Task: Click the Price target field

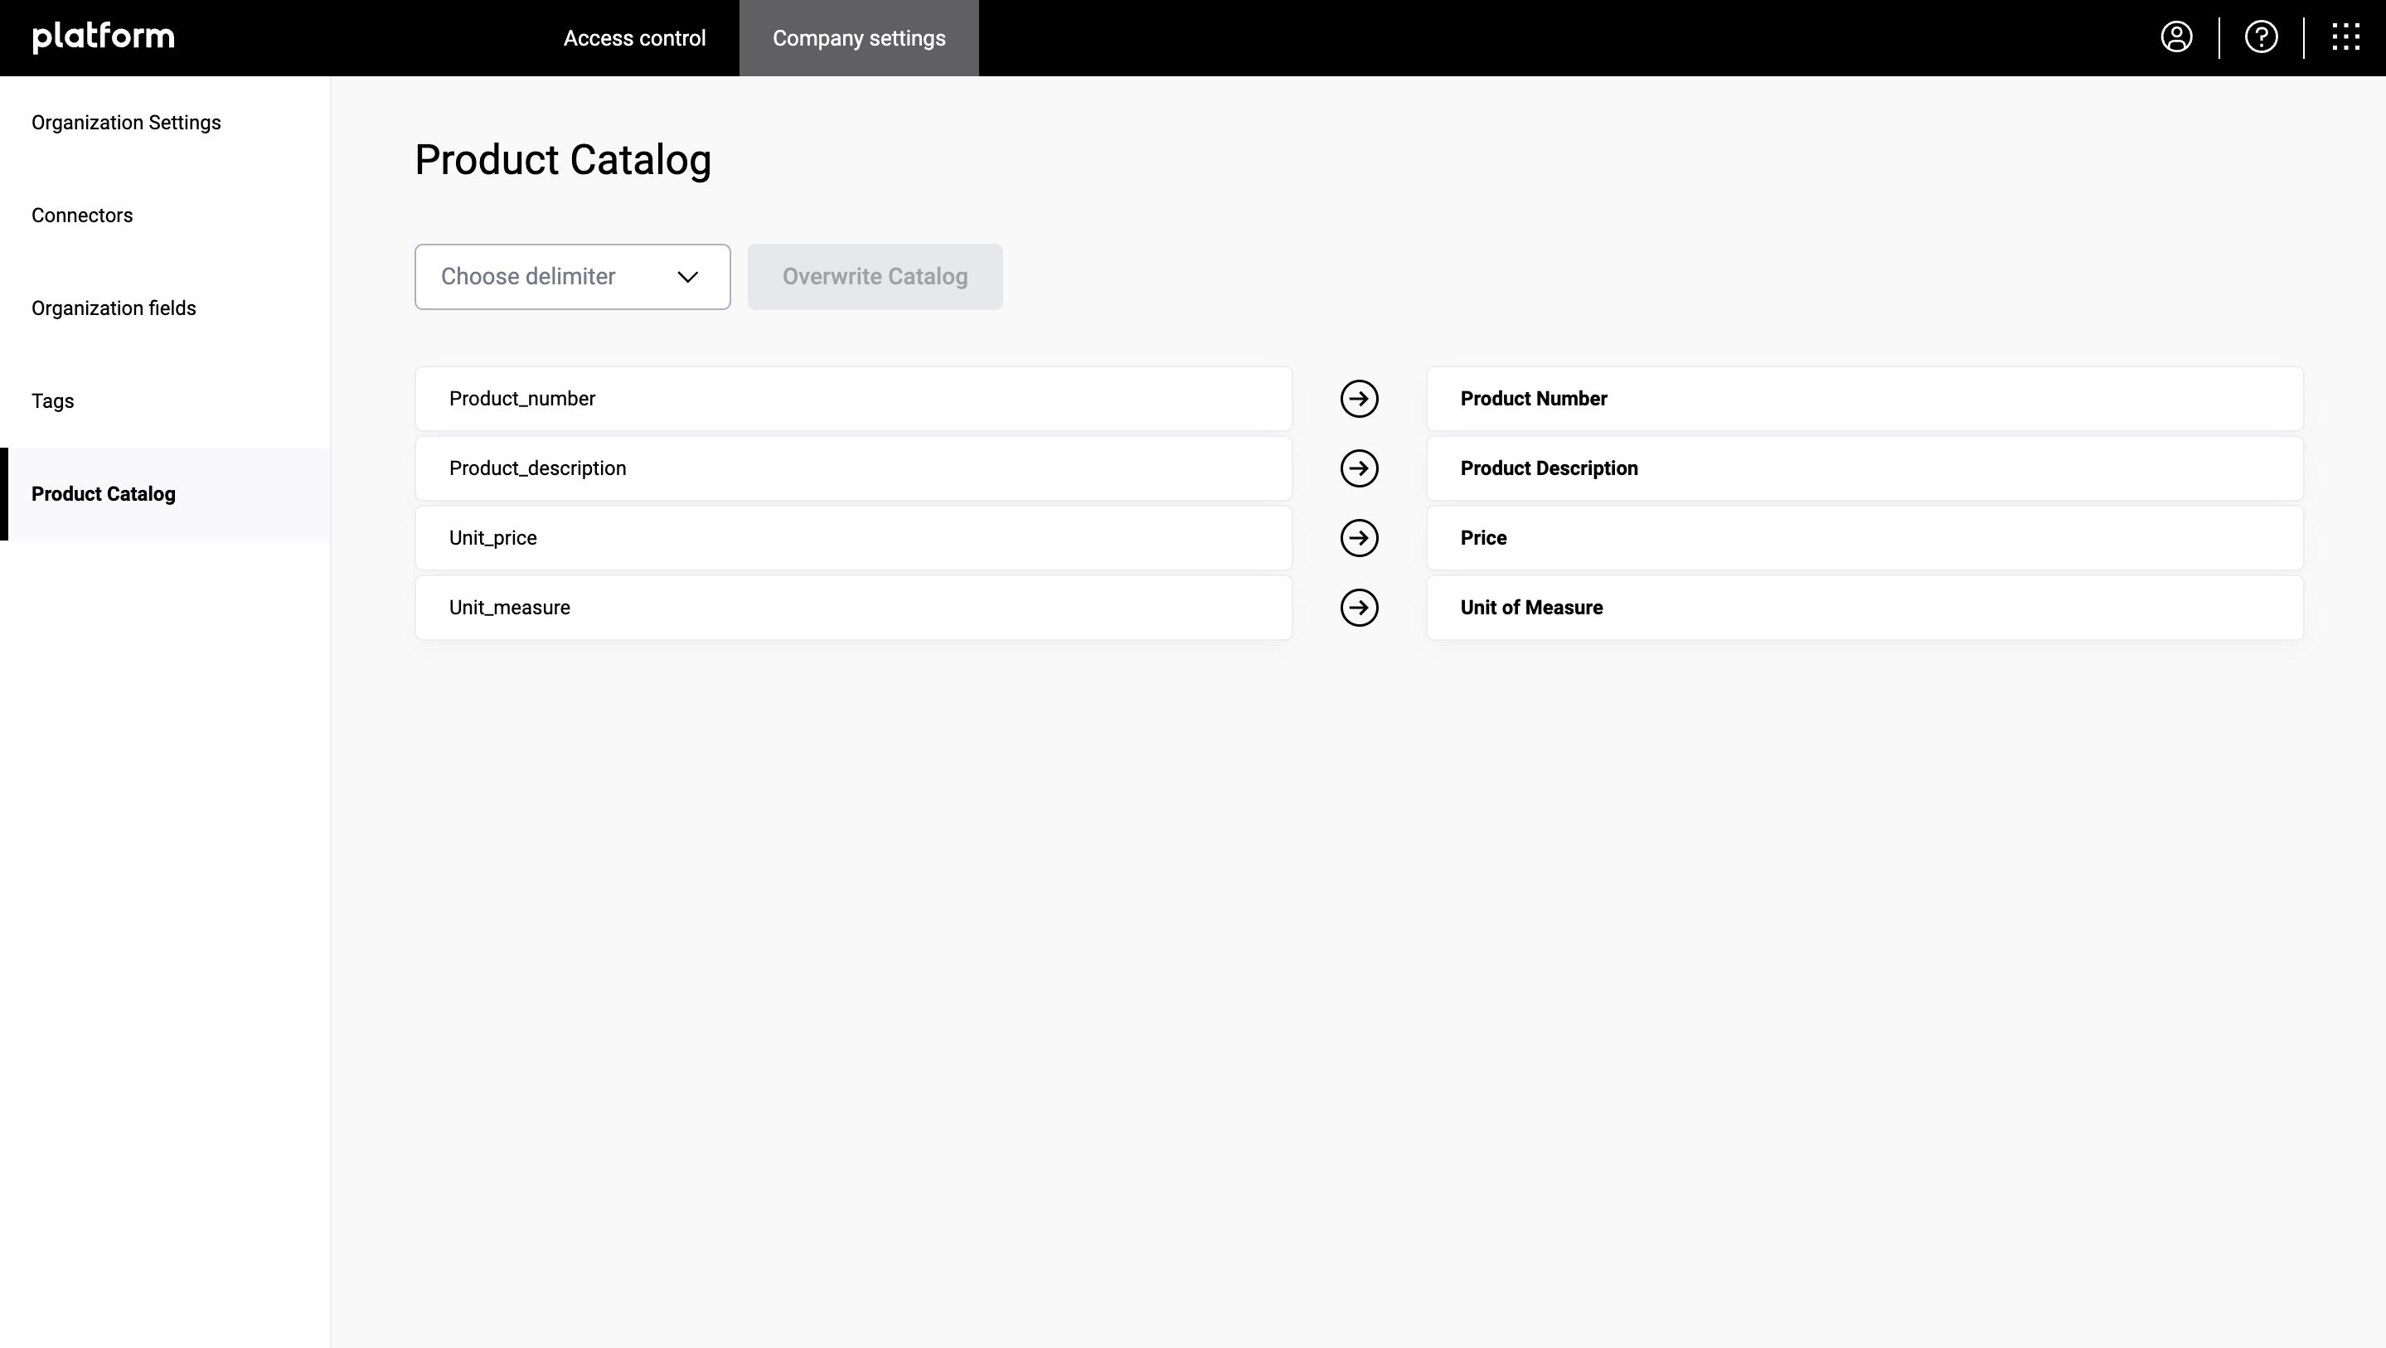Action: pos(1865,537)
